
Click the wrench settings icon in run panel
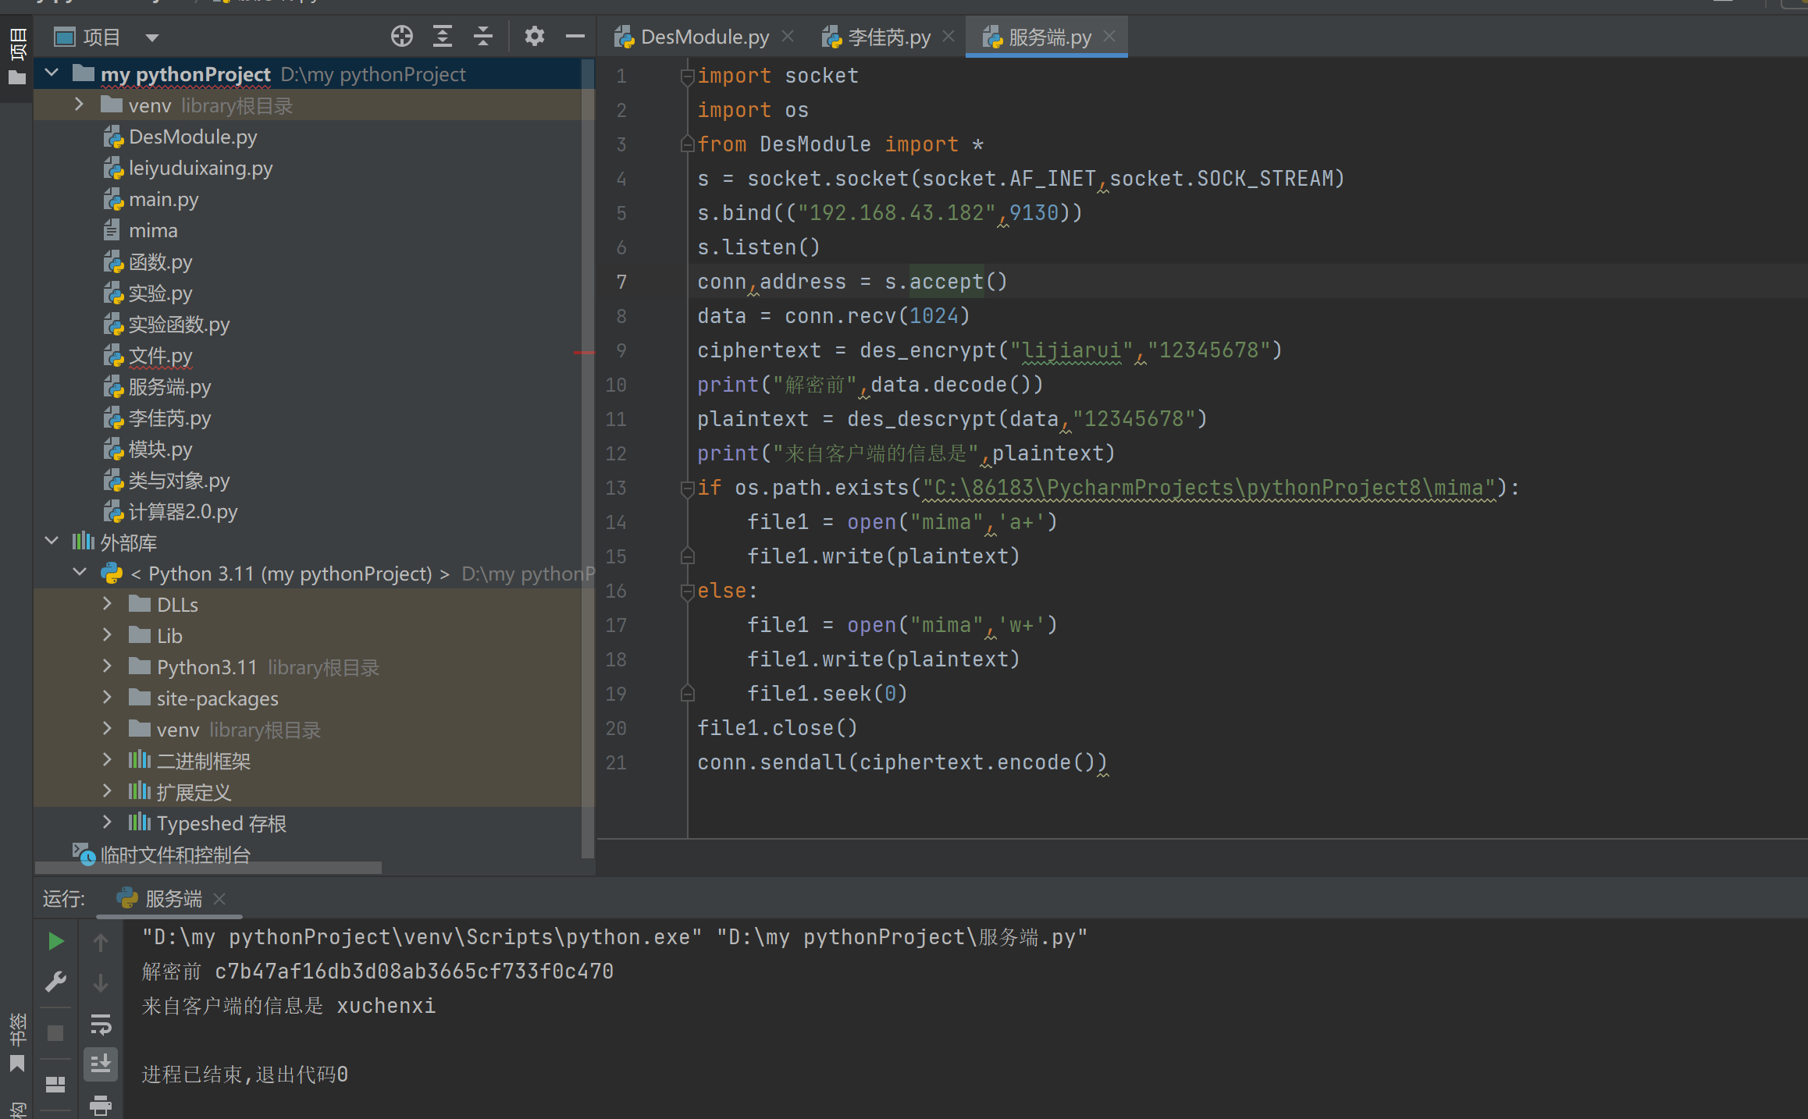(55, 981)
